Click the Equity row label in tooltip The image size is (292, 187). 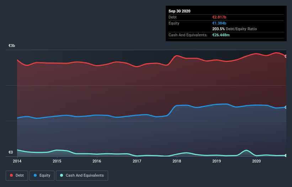click(x=174, y=23)
